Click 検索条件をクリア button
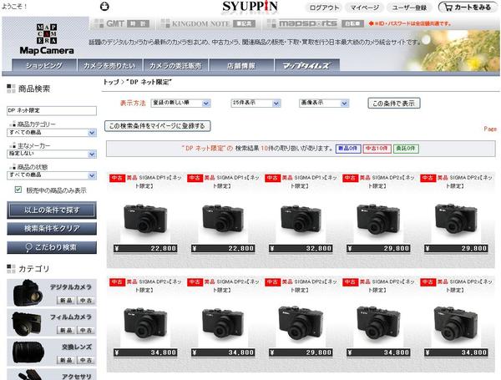This screenshot has width=501, height=380. tap(52, 229)
